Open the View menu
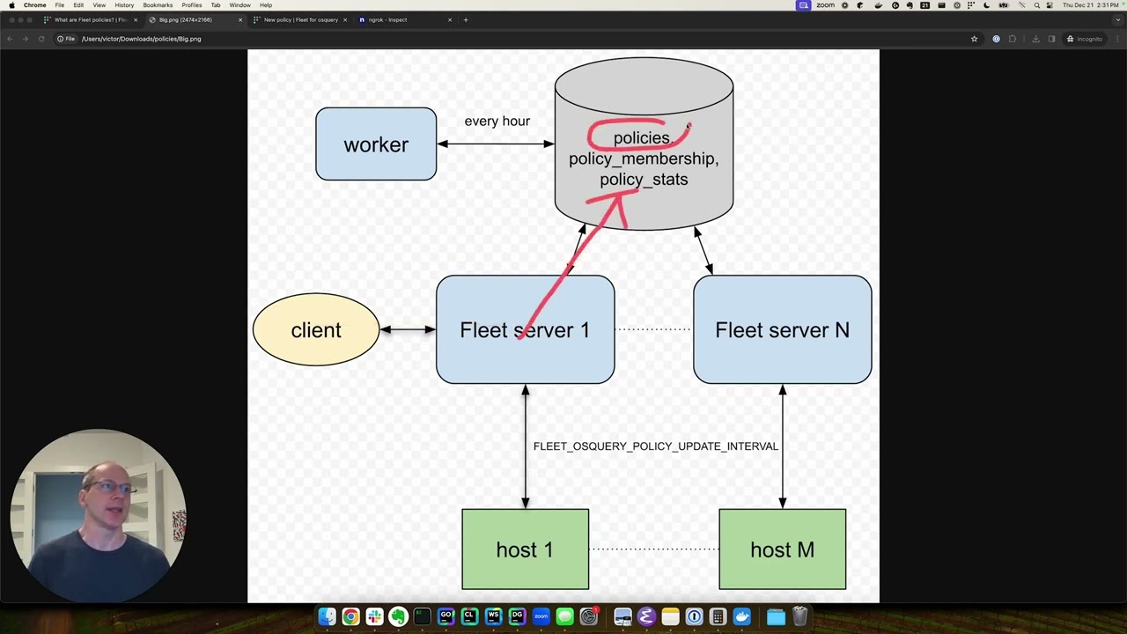 99,5
